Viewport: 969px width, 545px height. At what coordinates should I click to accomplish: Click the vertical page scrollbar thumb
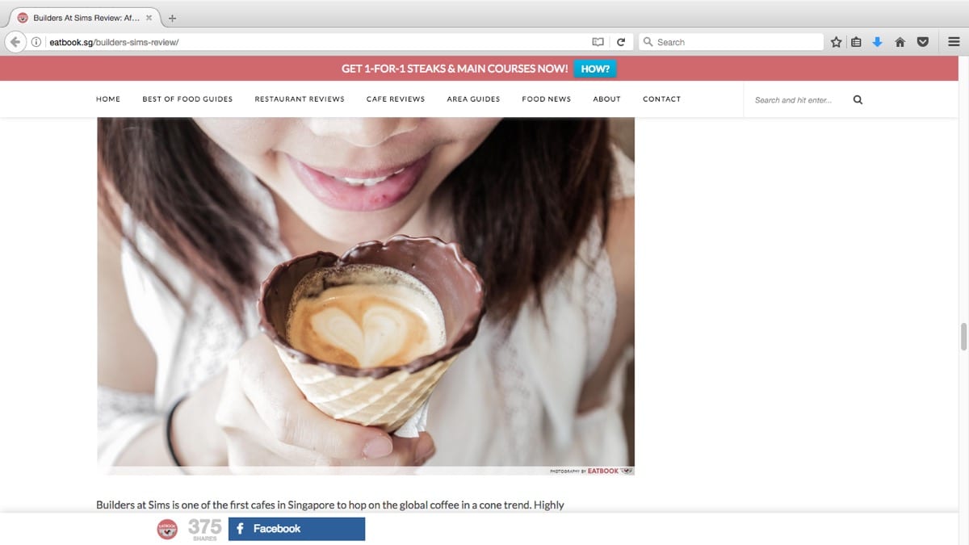pos(963,336)
